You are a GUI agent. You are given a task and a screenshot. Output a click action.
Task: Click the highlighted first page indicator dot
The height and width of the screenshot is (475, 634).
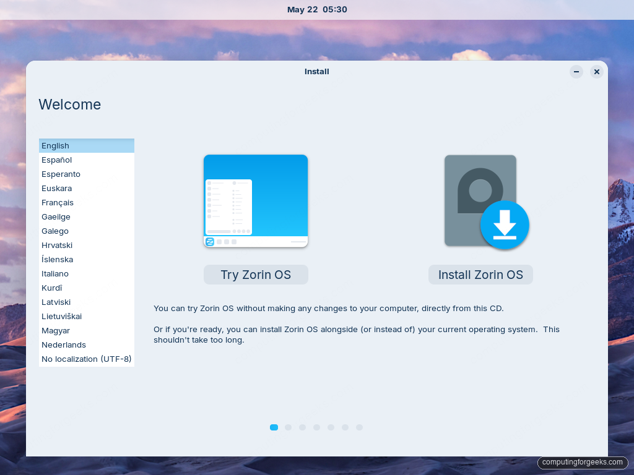pyautogui.click(x=274, y=427)
